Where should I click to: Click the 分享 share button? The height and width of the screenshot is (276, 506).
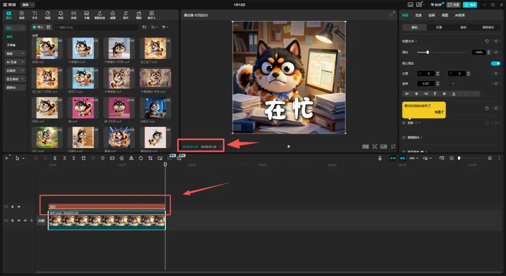[x=454, y=5]
